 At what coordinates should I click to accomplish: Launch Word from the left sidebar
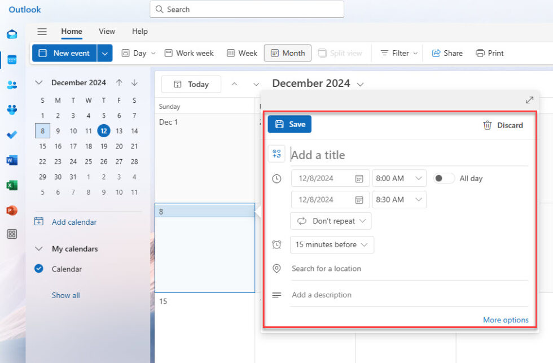12,160
